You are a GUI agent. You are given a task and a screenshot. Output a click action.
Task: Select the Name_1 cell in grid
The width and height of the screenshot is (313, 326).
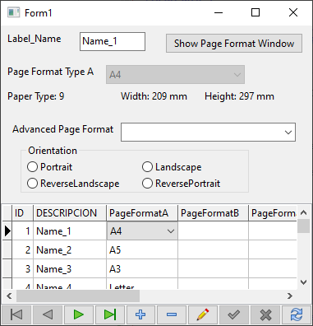point(70,231)
